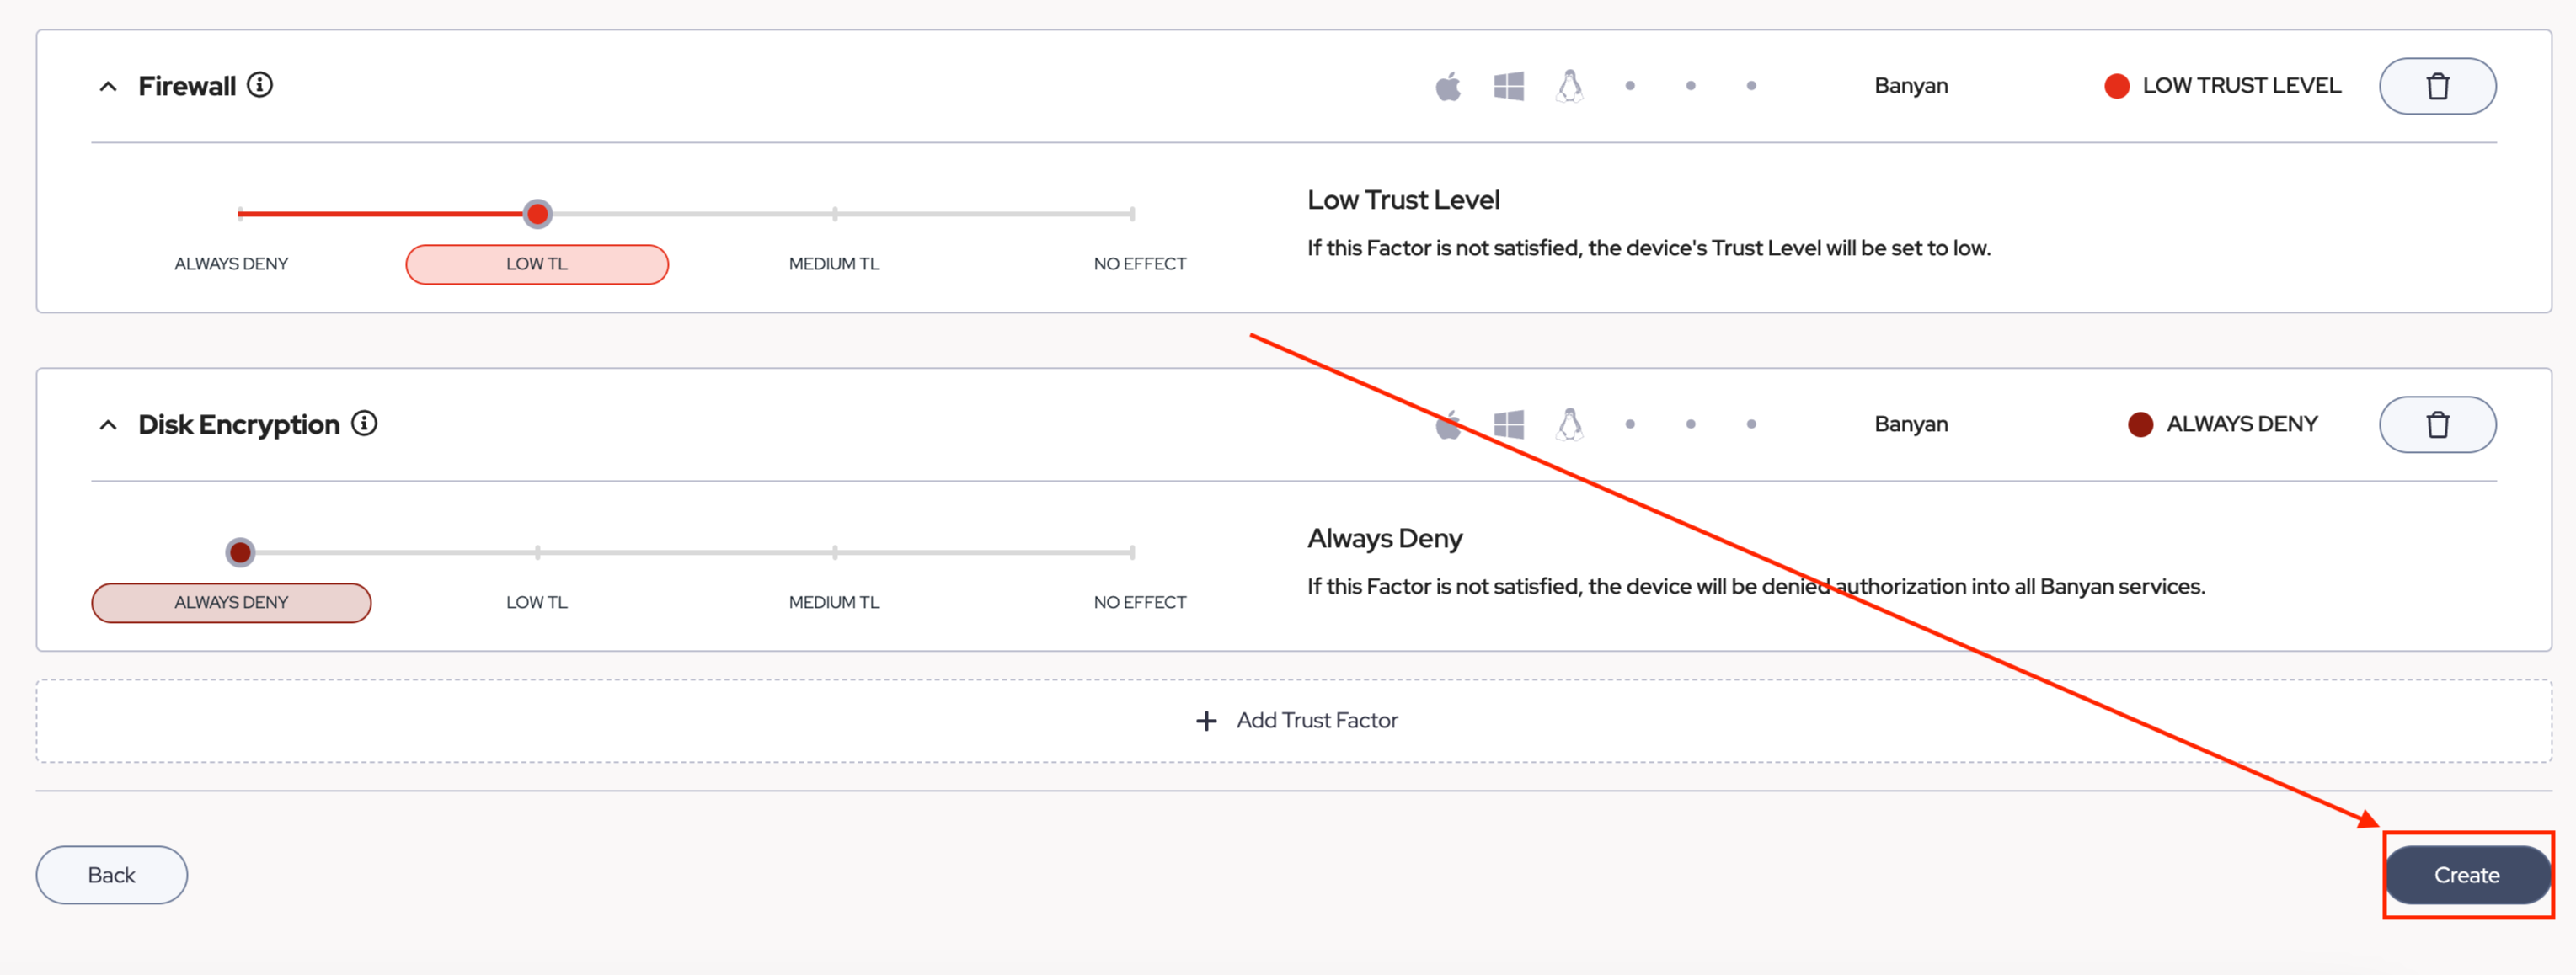
Task: Click the Disk Encryption info icon
Action: 364,423
